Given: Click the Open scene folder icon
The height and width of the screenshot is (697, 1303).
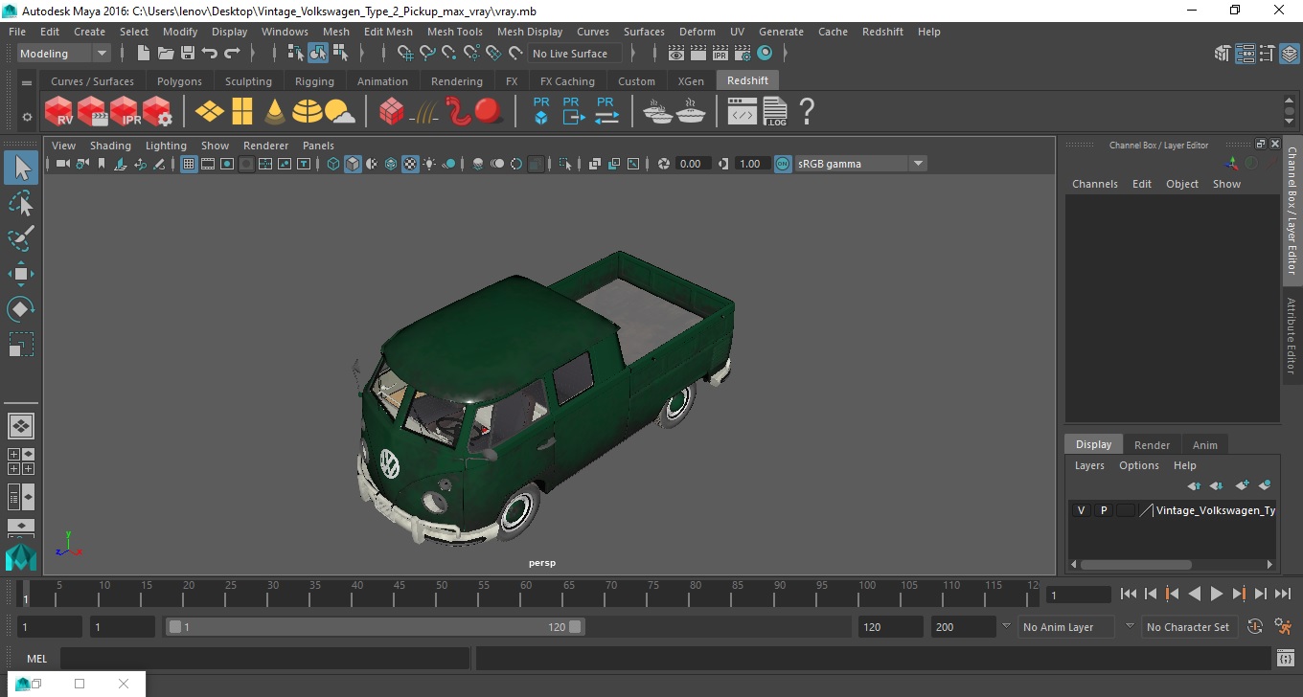Looking at the screenshot, I should coord(166,54).
